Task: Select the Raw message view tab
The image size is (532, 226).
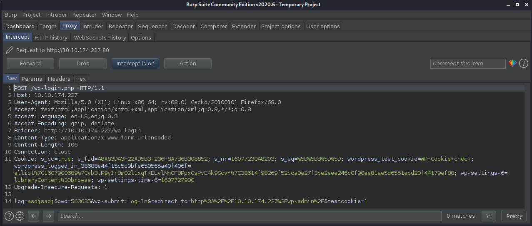Action: [12, 78]
